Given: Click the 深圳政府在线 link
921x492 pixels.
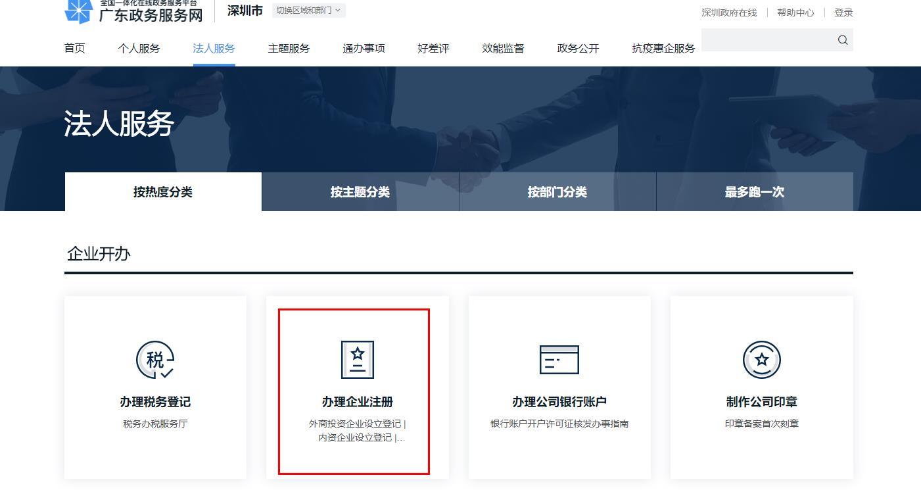Looking at the screenshot, I should 729,12.
